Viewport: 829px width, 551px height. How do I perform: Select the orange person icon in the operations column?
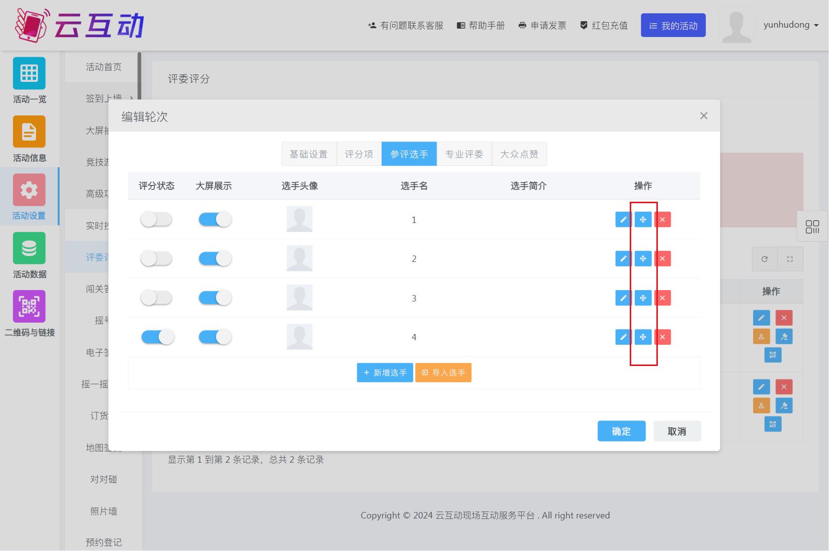[762, 336]
